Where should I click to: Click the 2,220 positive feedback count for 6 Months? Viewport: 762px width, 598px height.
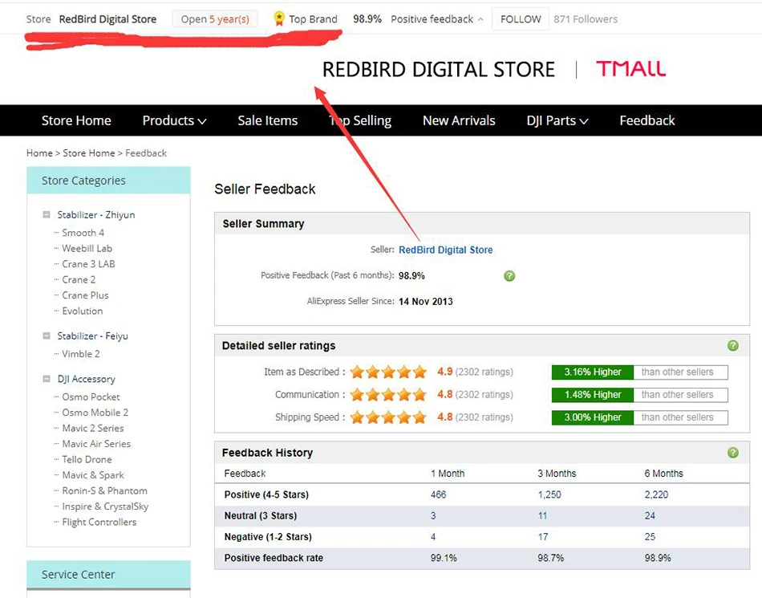(x=657, y=494)
